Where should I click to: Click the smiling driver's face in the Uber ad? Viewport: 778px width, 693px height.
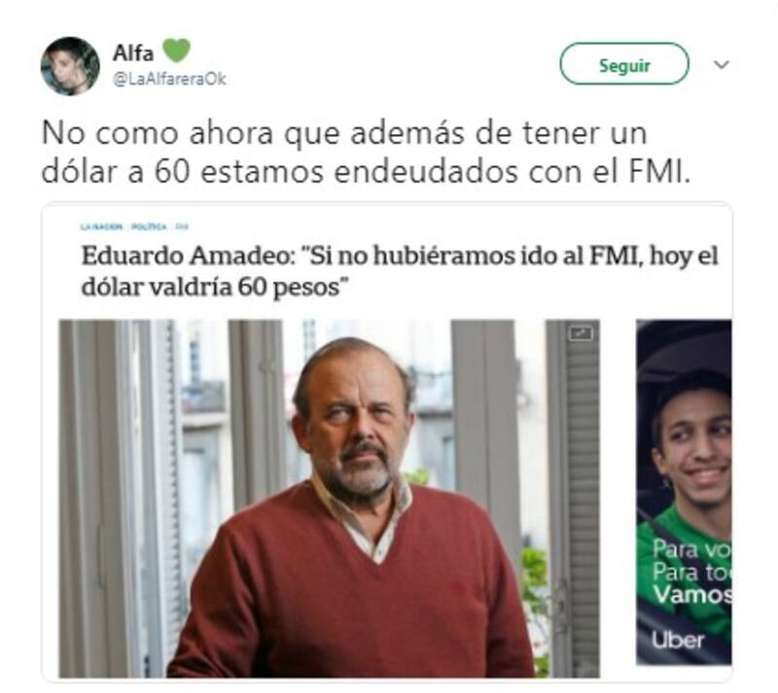pos(693,441)
